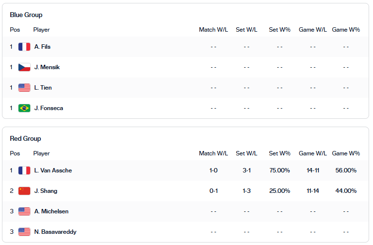Select L. Van Assche player name
The image size is (373, 245).
click(53, 170)
